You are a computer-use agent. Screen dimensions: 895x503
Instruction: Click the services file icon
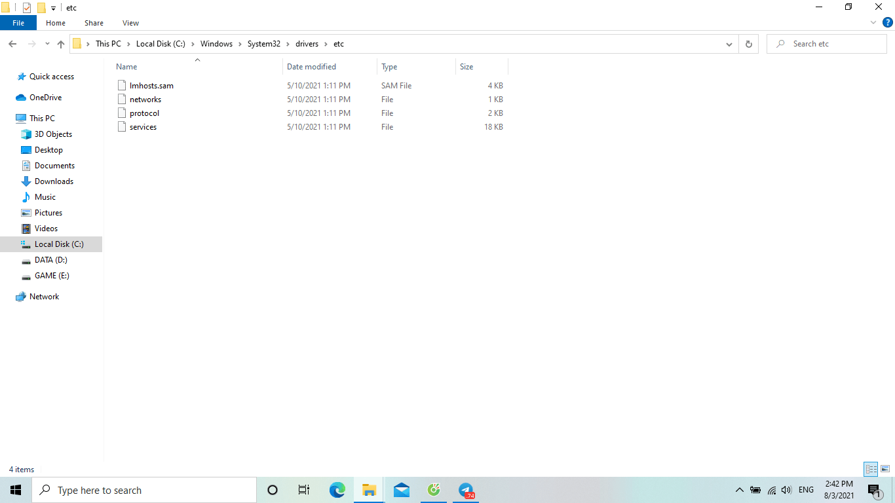121,127
